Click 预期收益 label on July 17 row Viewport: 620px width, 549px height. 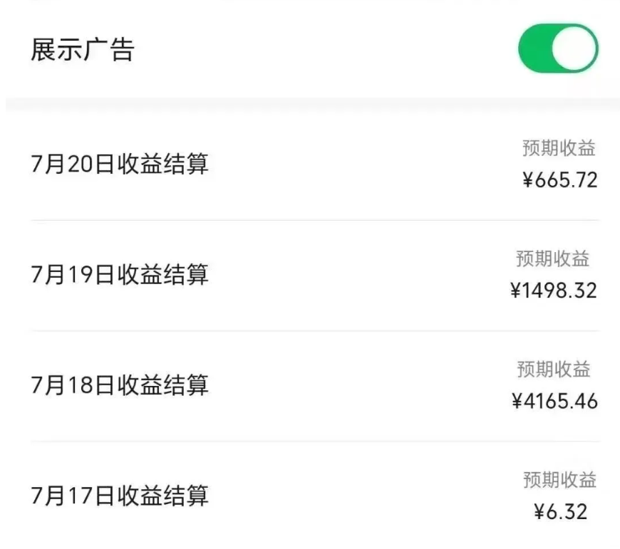pos(557,478)
